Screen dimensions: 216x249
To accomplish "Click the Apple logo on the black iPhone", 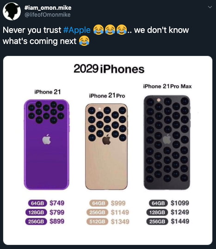I will click(167, 139).
